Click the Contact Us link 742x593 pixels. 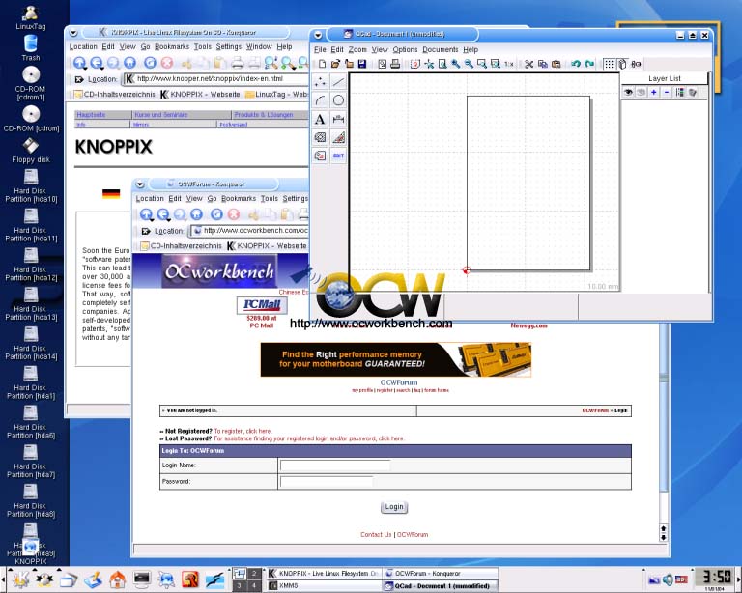(376, 534)
